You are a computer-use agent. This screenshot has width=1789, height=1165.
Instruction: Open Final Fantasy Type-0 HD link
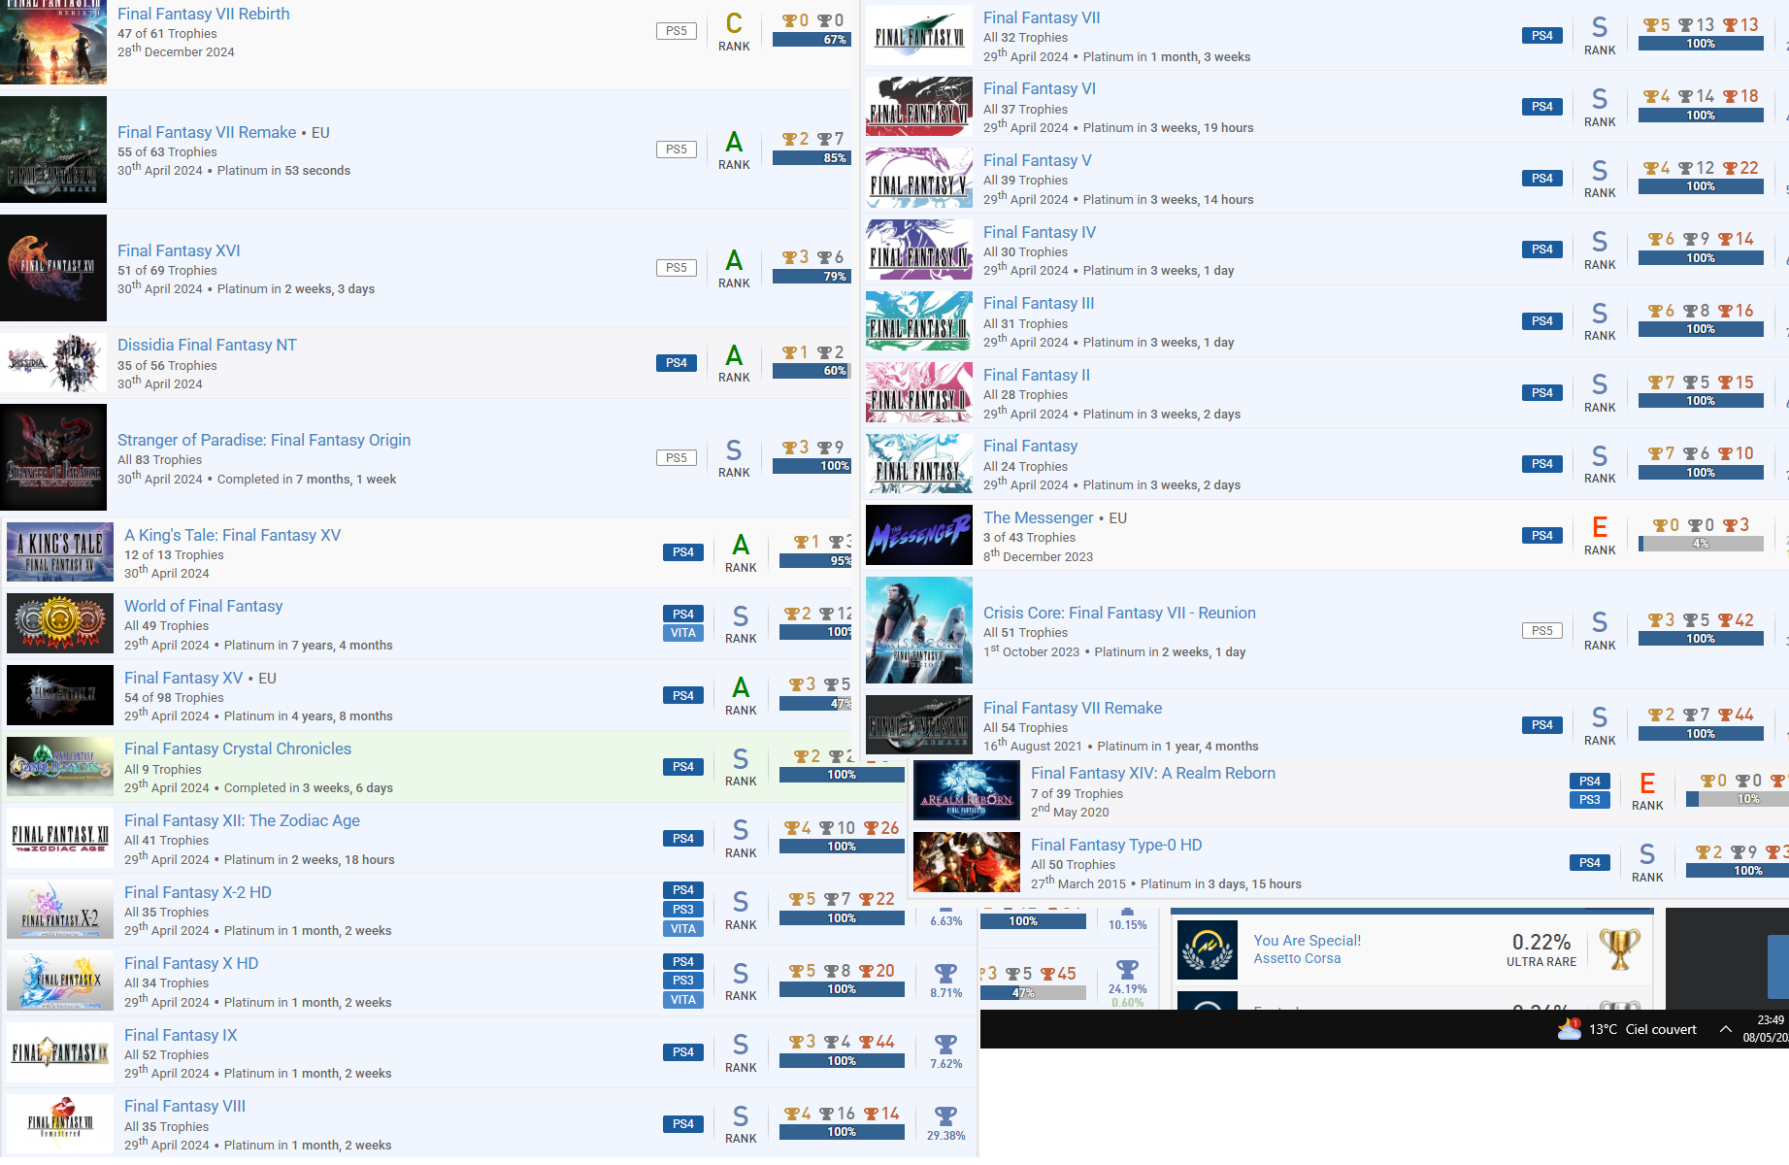click(x=1116, y=845)
